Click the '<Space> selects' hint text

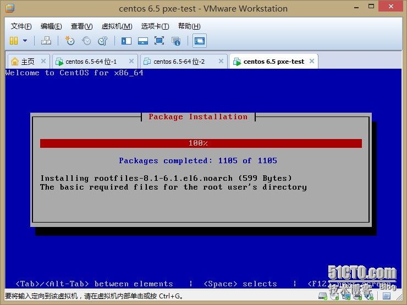coord(240,284)
